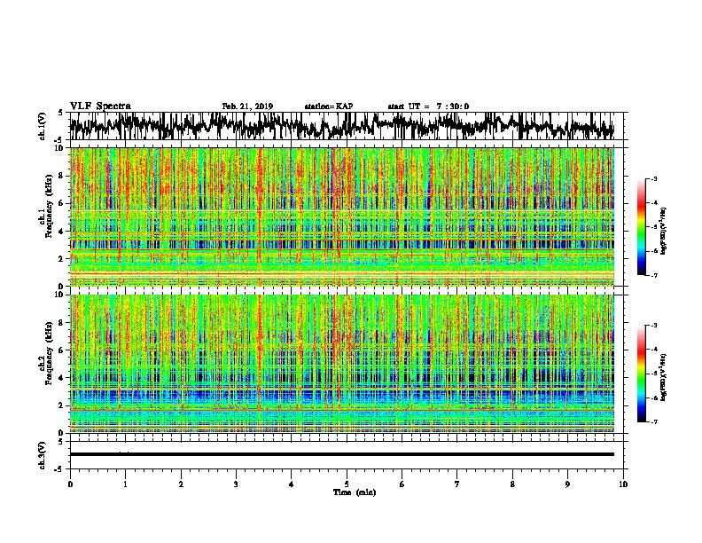Click time axis tick label "0"
Image resolution: width=702 pixels, height=543 pixels.
tap(70, 484)
